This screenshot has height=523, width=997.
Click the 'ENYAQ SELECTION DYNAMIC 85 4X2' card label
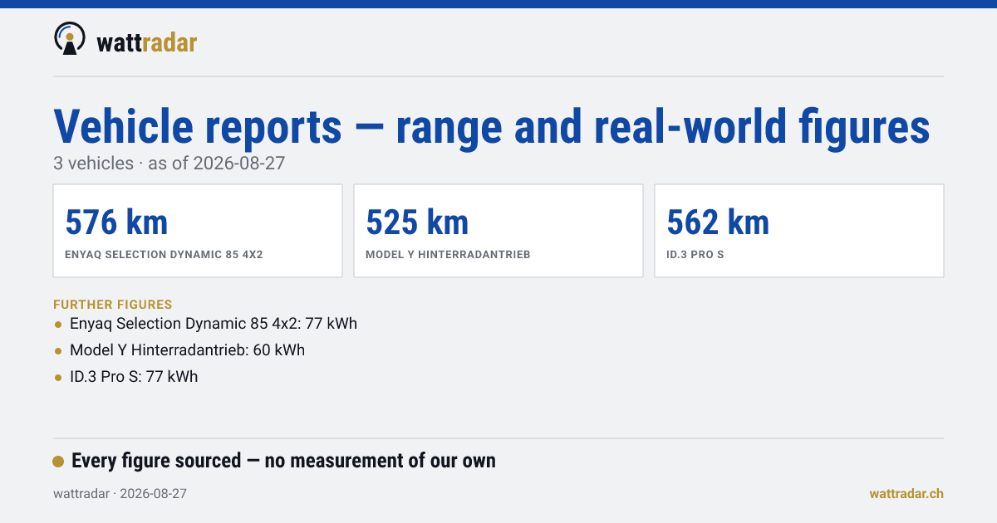pos(164,255)
